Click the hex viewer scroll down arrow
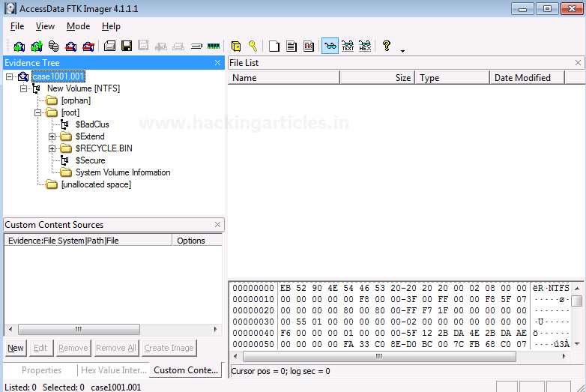586x392 pixels. 578,344
